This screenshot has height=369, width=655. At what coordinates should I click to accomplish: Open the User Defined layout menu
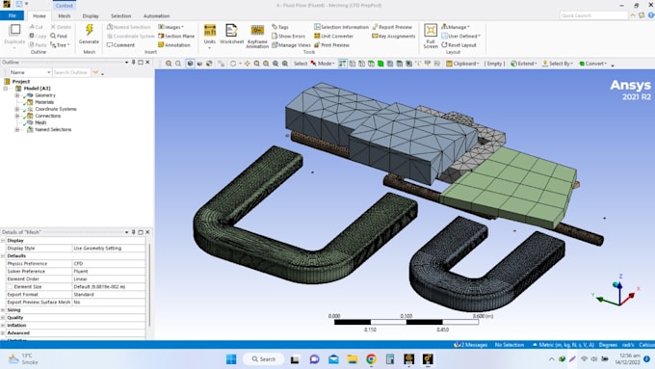(x=461, y=36)
